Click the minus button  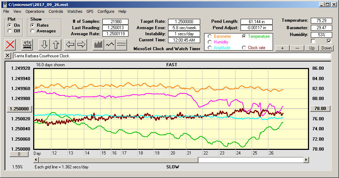point(297,48)
